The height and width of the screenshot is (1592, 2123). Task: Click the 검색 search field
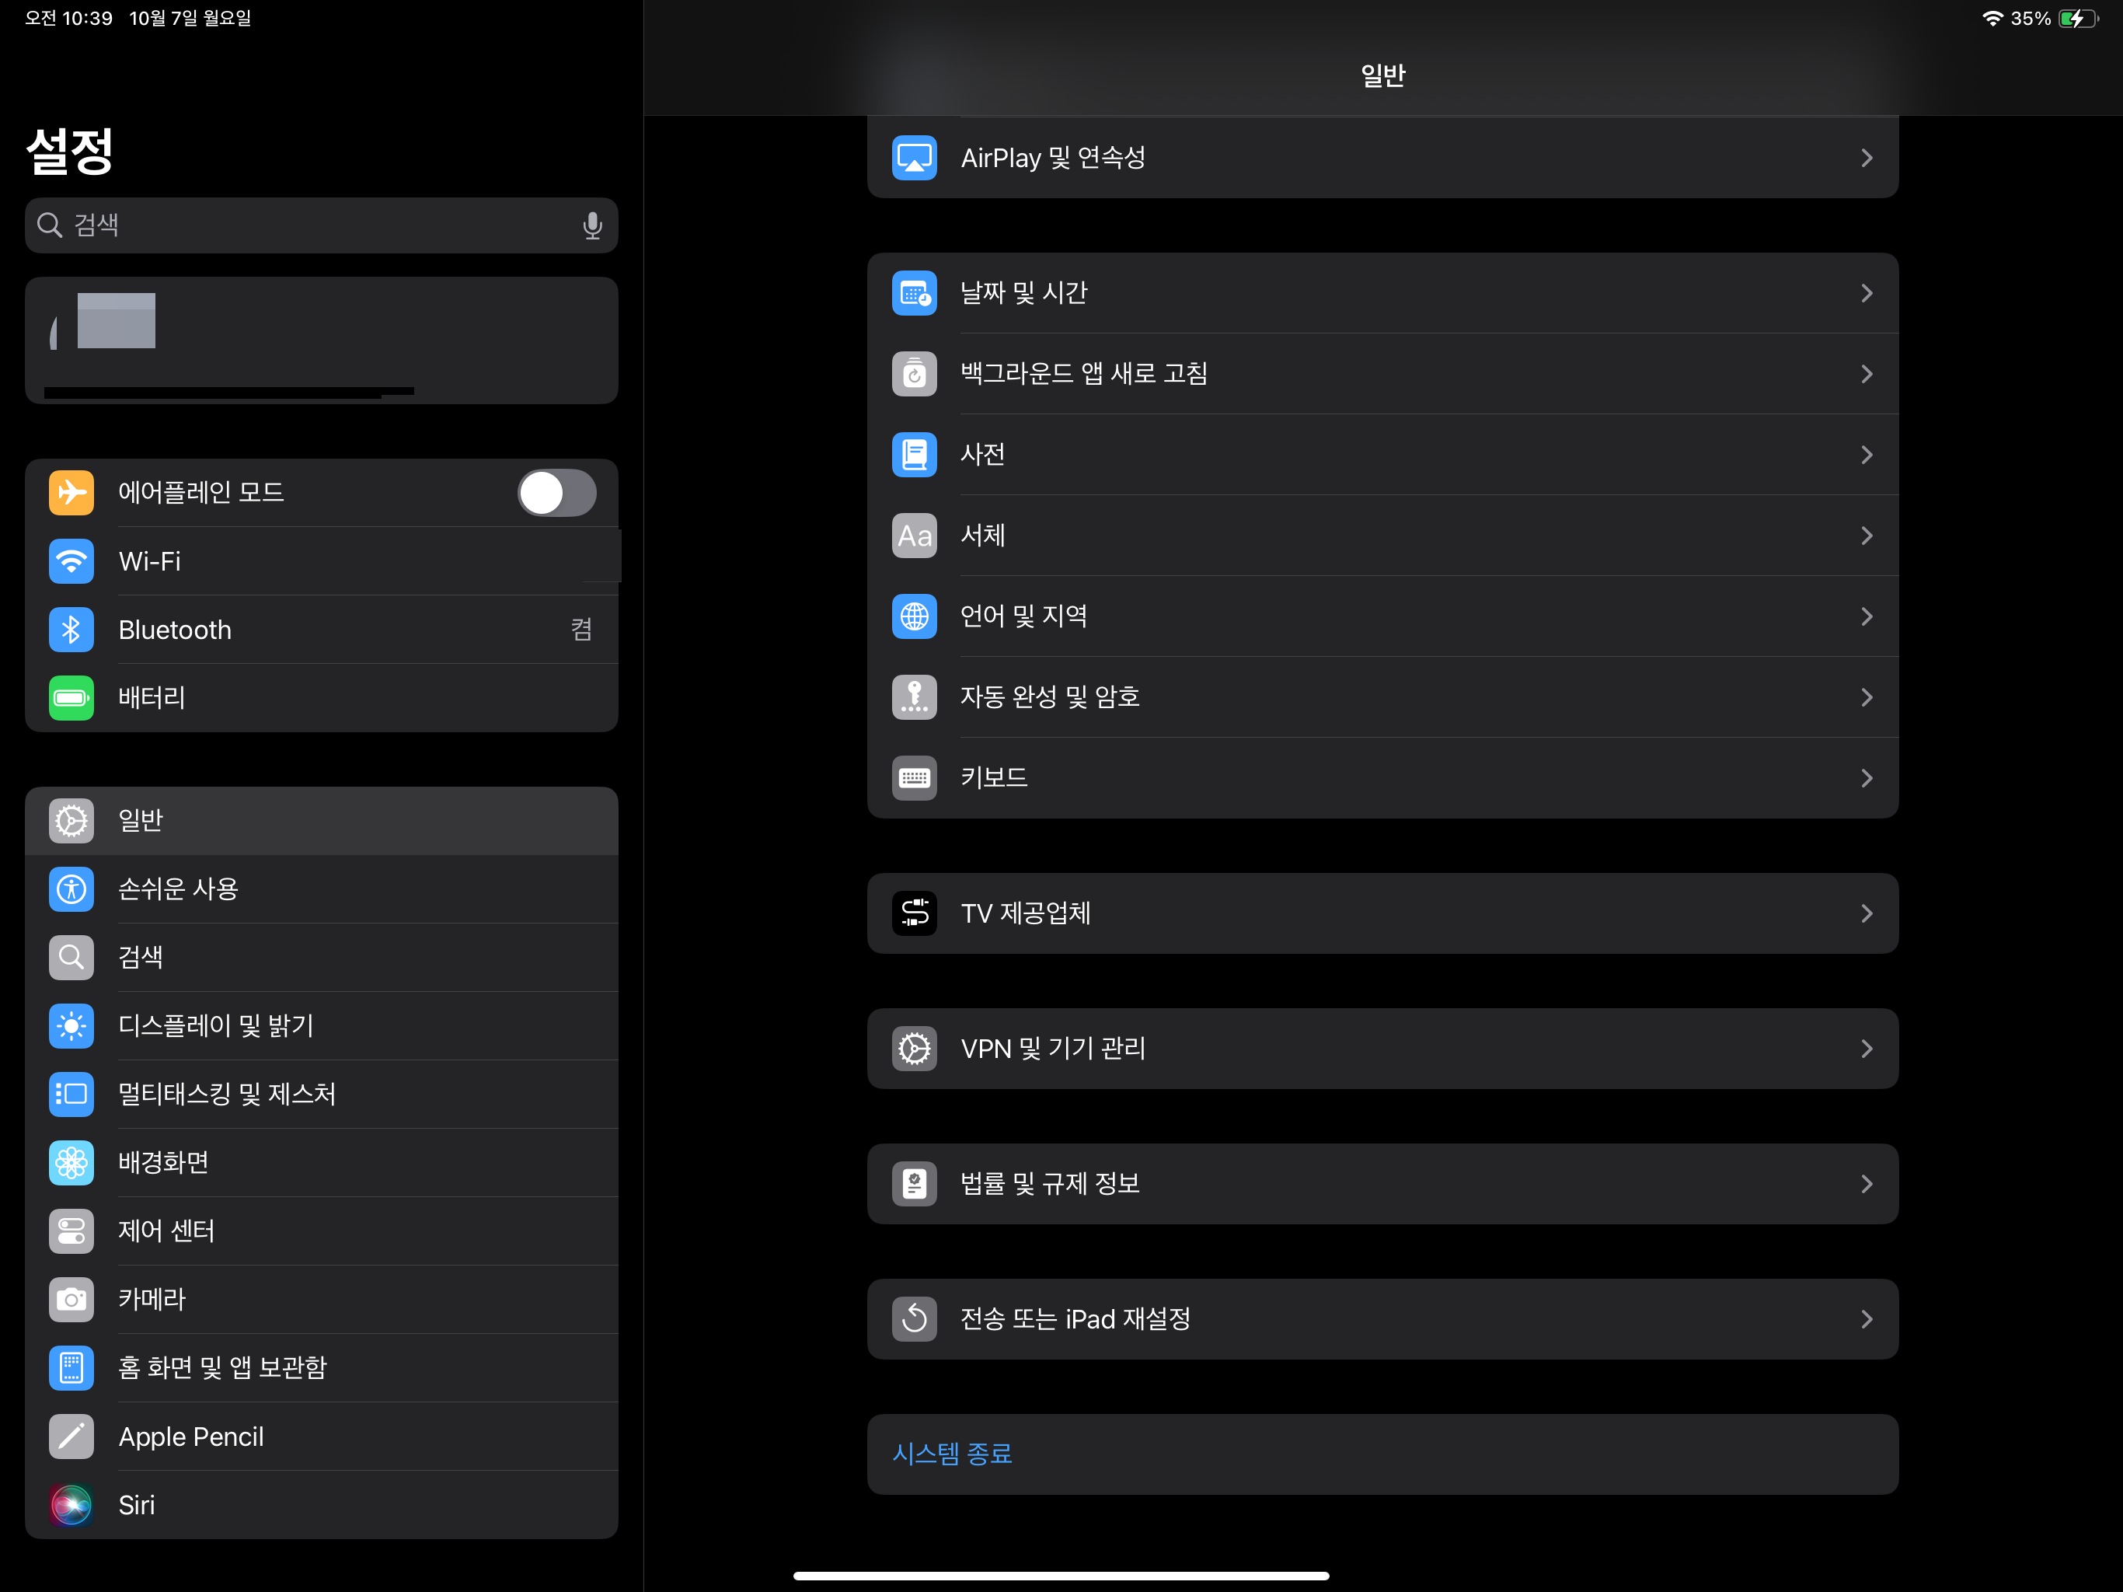tap(307, 225)
